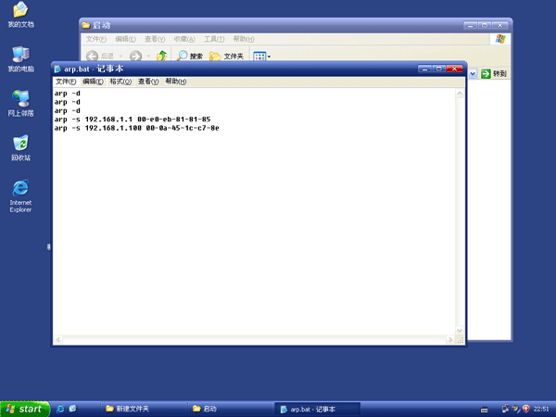The image size is (556, 417).
Task: Click text line 'arp -s 192.168.1.100 00-0a-45-1c-c7-8e'
Action: [x=136, y=128]
